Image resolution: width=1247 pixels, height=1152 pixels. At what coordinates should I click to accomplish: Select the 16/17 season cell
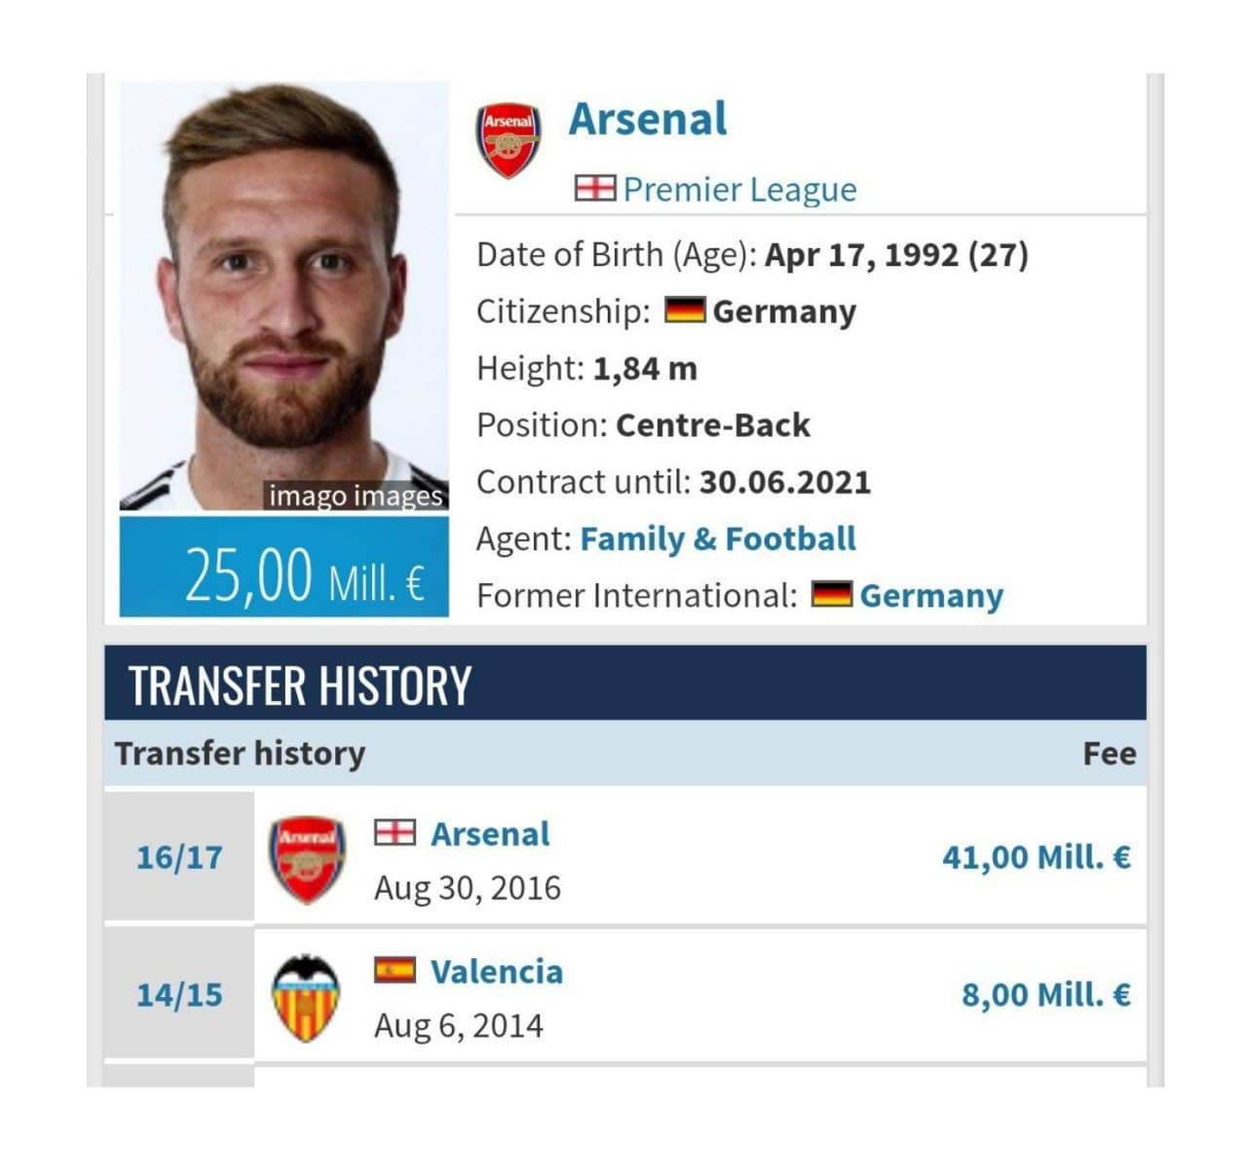point(179,857)
